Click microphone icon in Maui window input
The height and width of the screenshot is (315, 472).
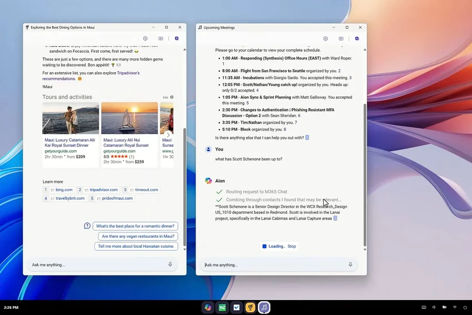click(170, 264)
